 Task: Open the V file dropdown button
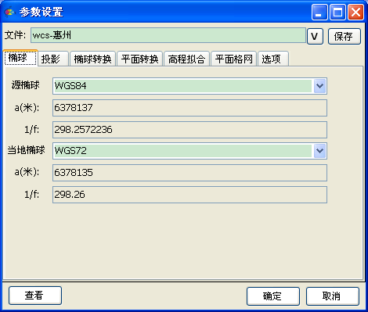click(x=315, y=36)
